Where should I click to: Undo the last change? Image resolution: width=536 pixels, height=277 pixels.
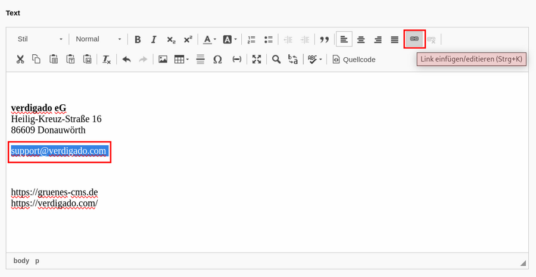point(126,59)
